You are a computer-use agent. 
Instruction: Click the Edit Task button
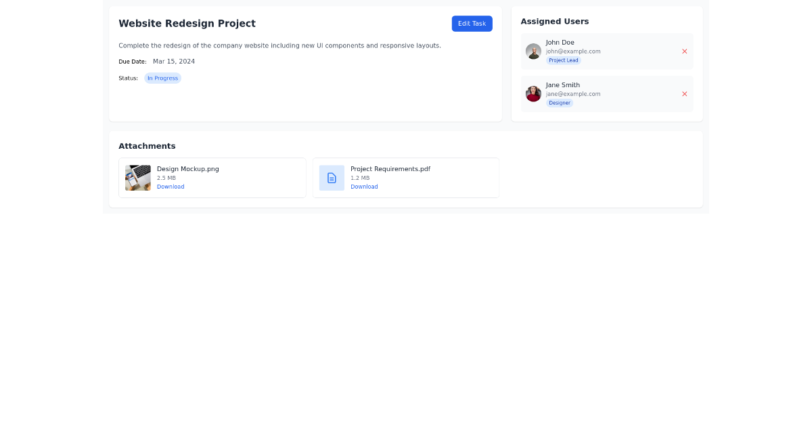point(472,23)
